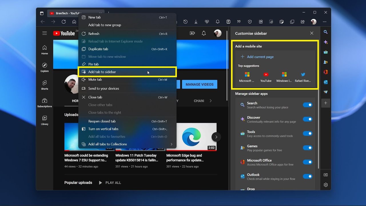Open the YouTube Create video icon
Screen dimensions: 366x206
192,33
